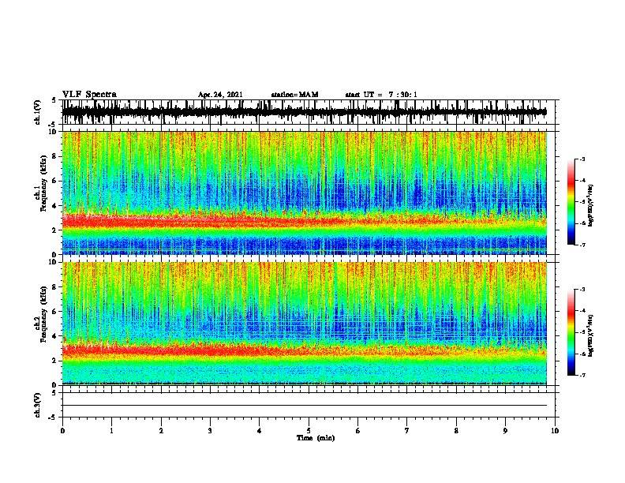625x483 pixels.
Task: Click the "2" tick on the time axis
Action: (x=161, y=431)
